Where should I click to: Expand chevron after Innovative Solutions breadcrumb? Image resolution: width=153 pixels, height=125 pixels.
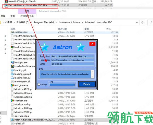[82, 22]
